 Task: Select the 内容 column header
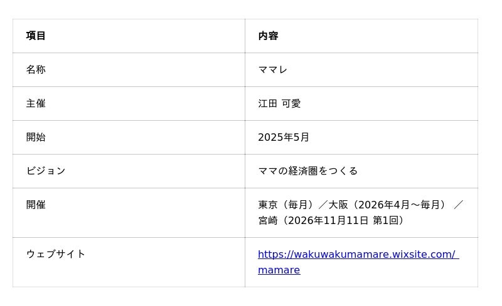(268, 36)
